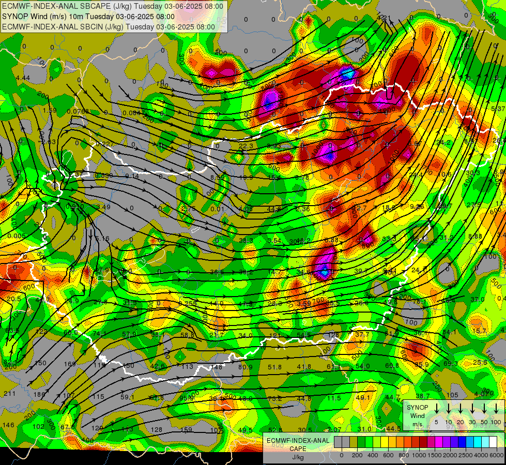Image resolution: width=506 pixels, height=465 pixels.
Task: Click the 63.5 value on the map
Action: [12, 331]
